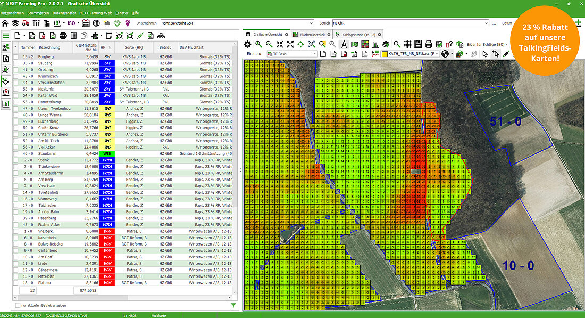Tick the checkbox for row 1 - 0 Westerk.
This screenshot has height=318, width=585.
[x=15, y=231]
